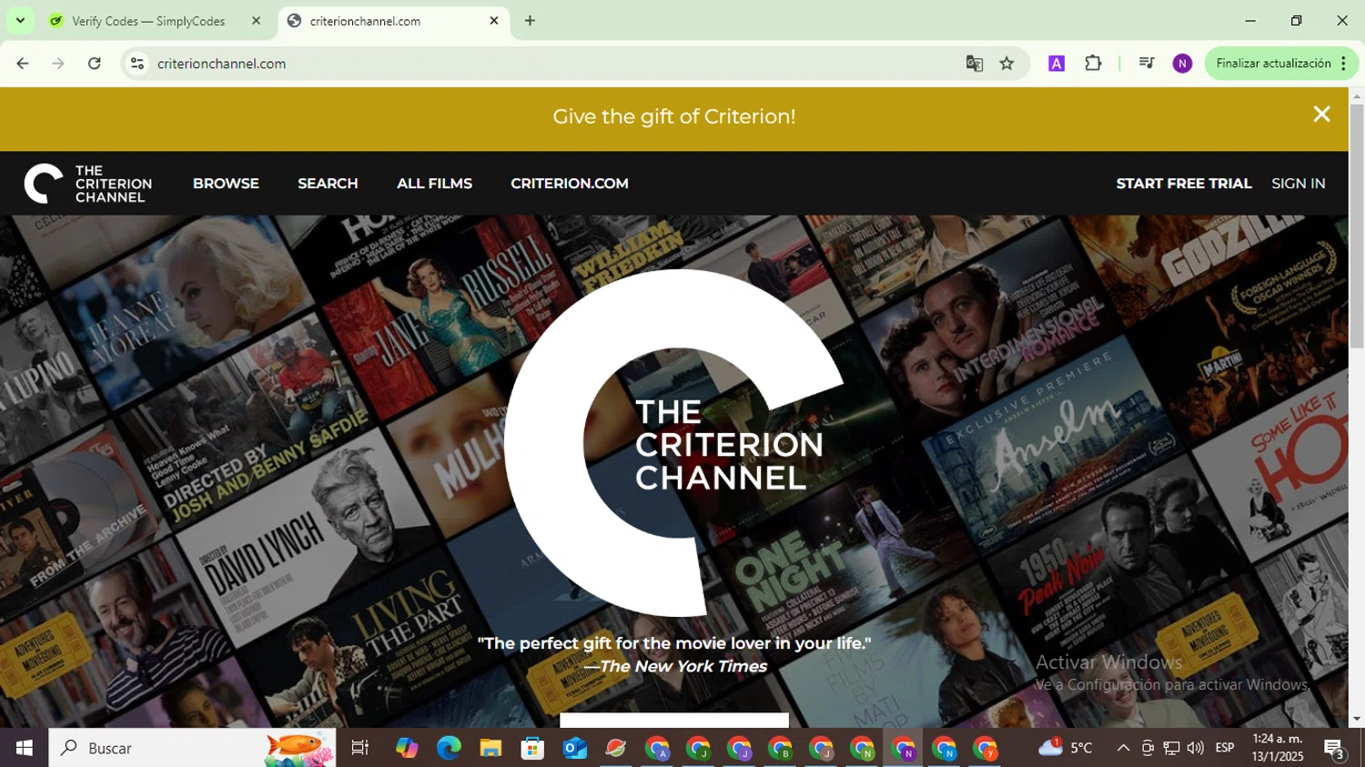Open Windows Start menu
1365x767 pixels.
click(x=24, y=748)
